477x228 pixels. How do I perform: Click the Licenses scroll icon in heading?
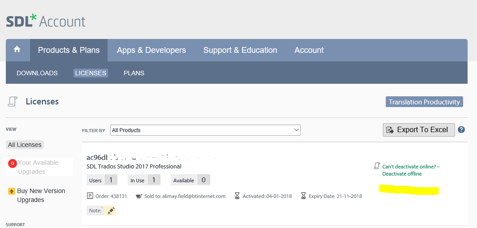tap(12, 102)
